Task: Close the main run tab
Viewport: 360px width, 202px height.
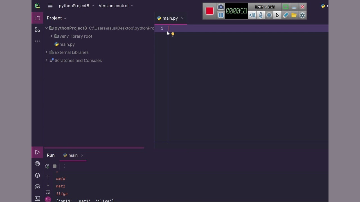Action: [82, 155]
